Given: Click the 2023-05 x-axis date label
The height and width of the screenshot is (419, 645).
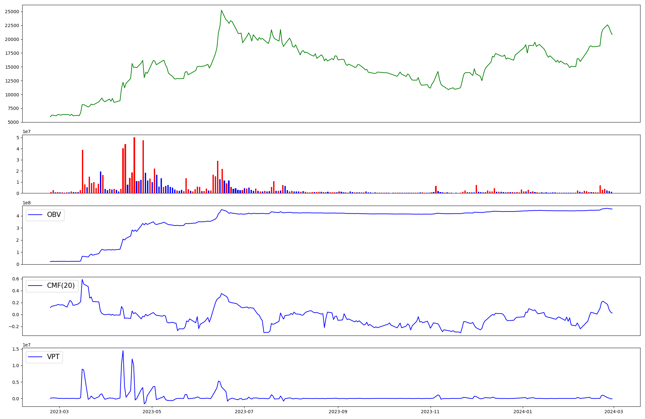Looking at the screenshot, I should click(x=152, y=411).
